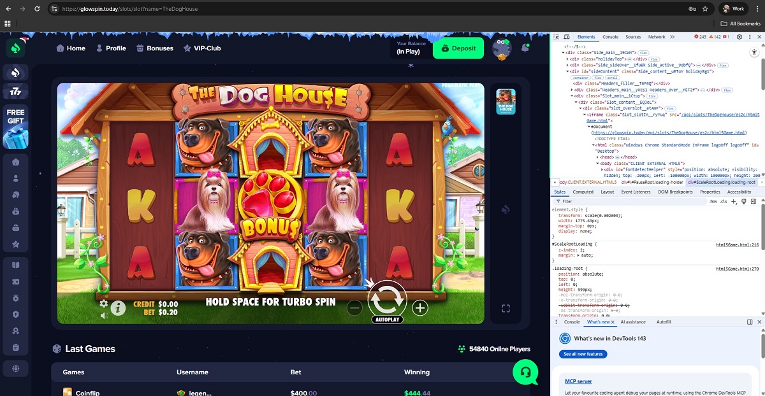Viewport: 765px width, 396px height.
Task: Select the DevTools inspect element tool
Action: point(557,37)
